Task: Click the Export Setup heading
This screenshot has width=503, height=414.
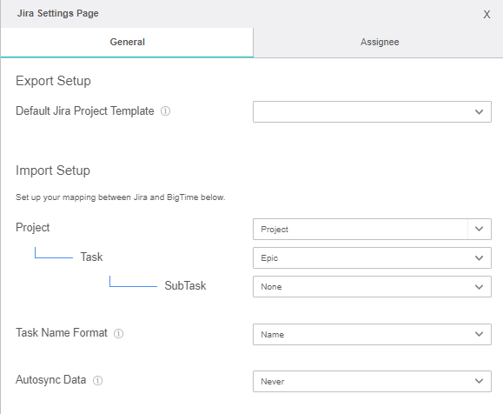Action: (x=53, y=81)
